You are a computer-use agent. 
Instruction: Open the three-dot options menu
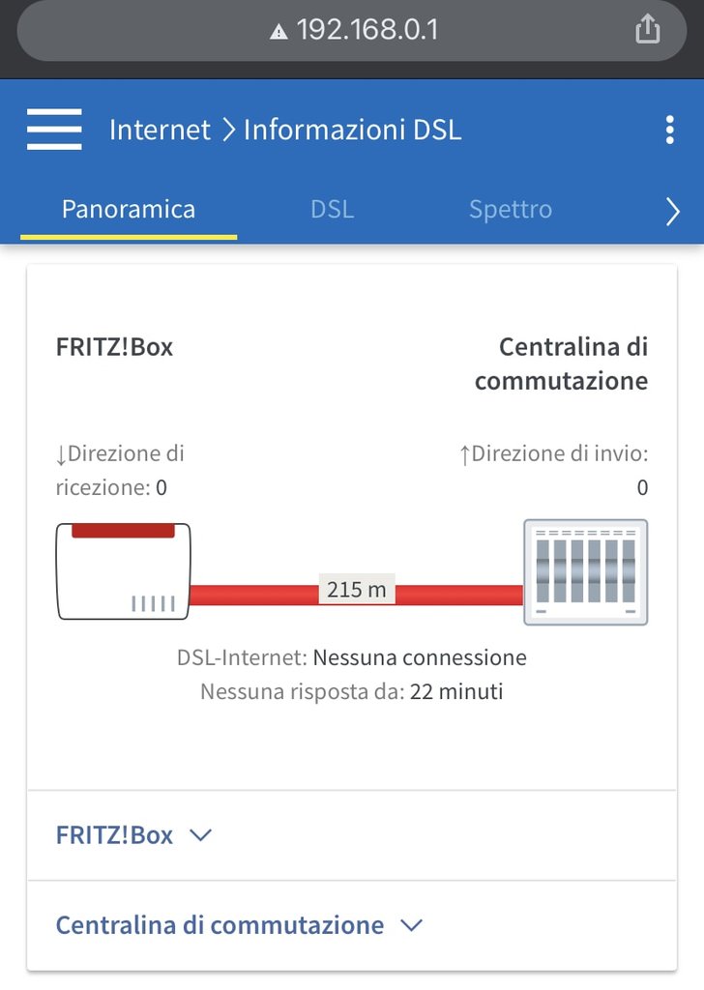[670, 131]
